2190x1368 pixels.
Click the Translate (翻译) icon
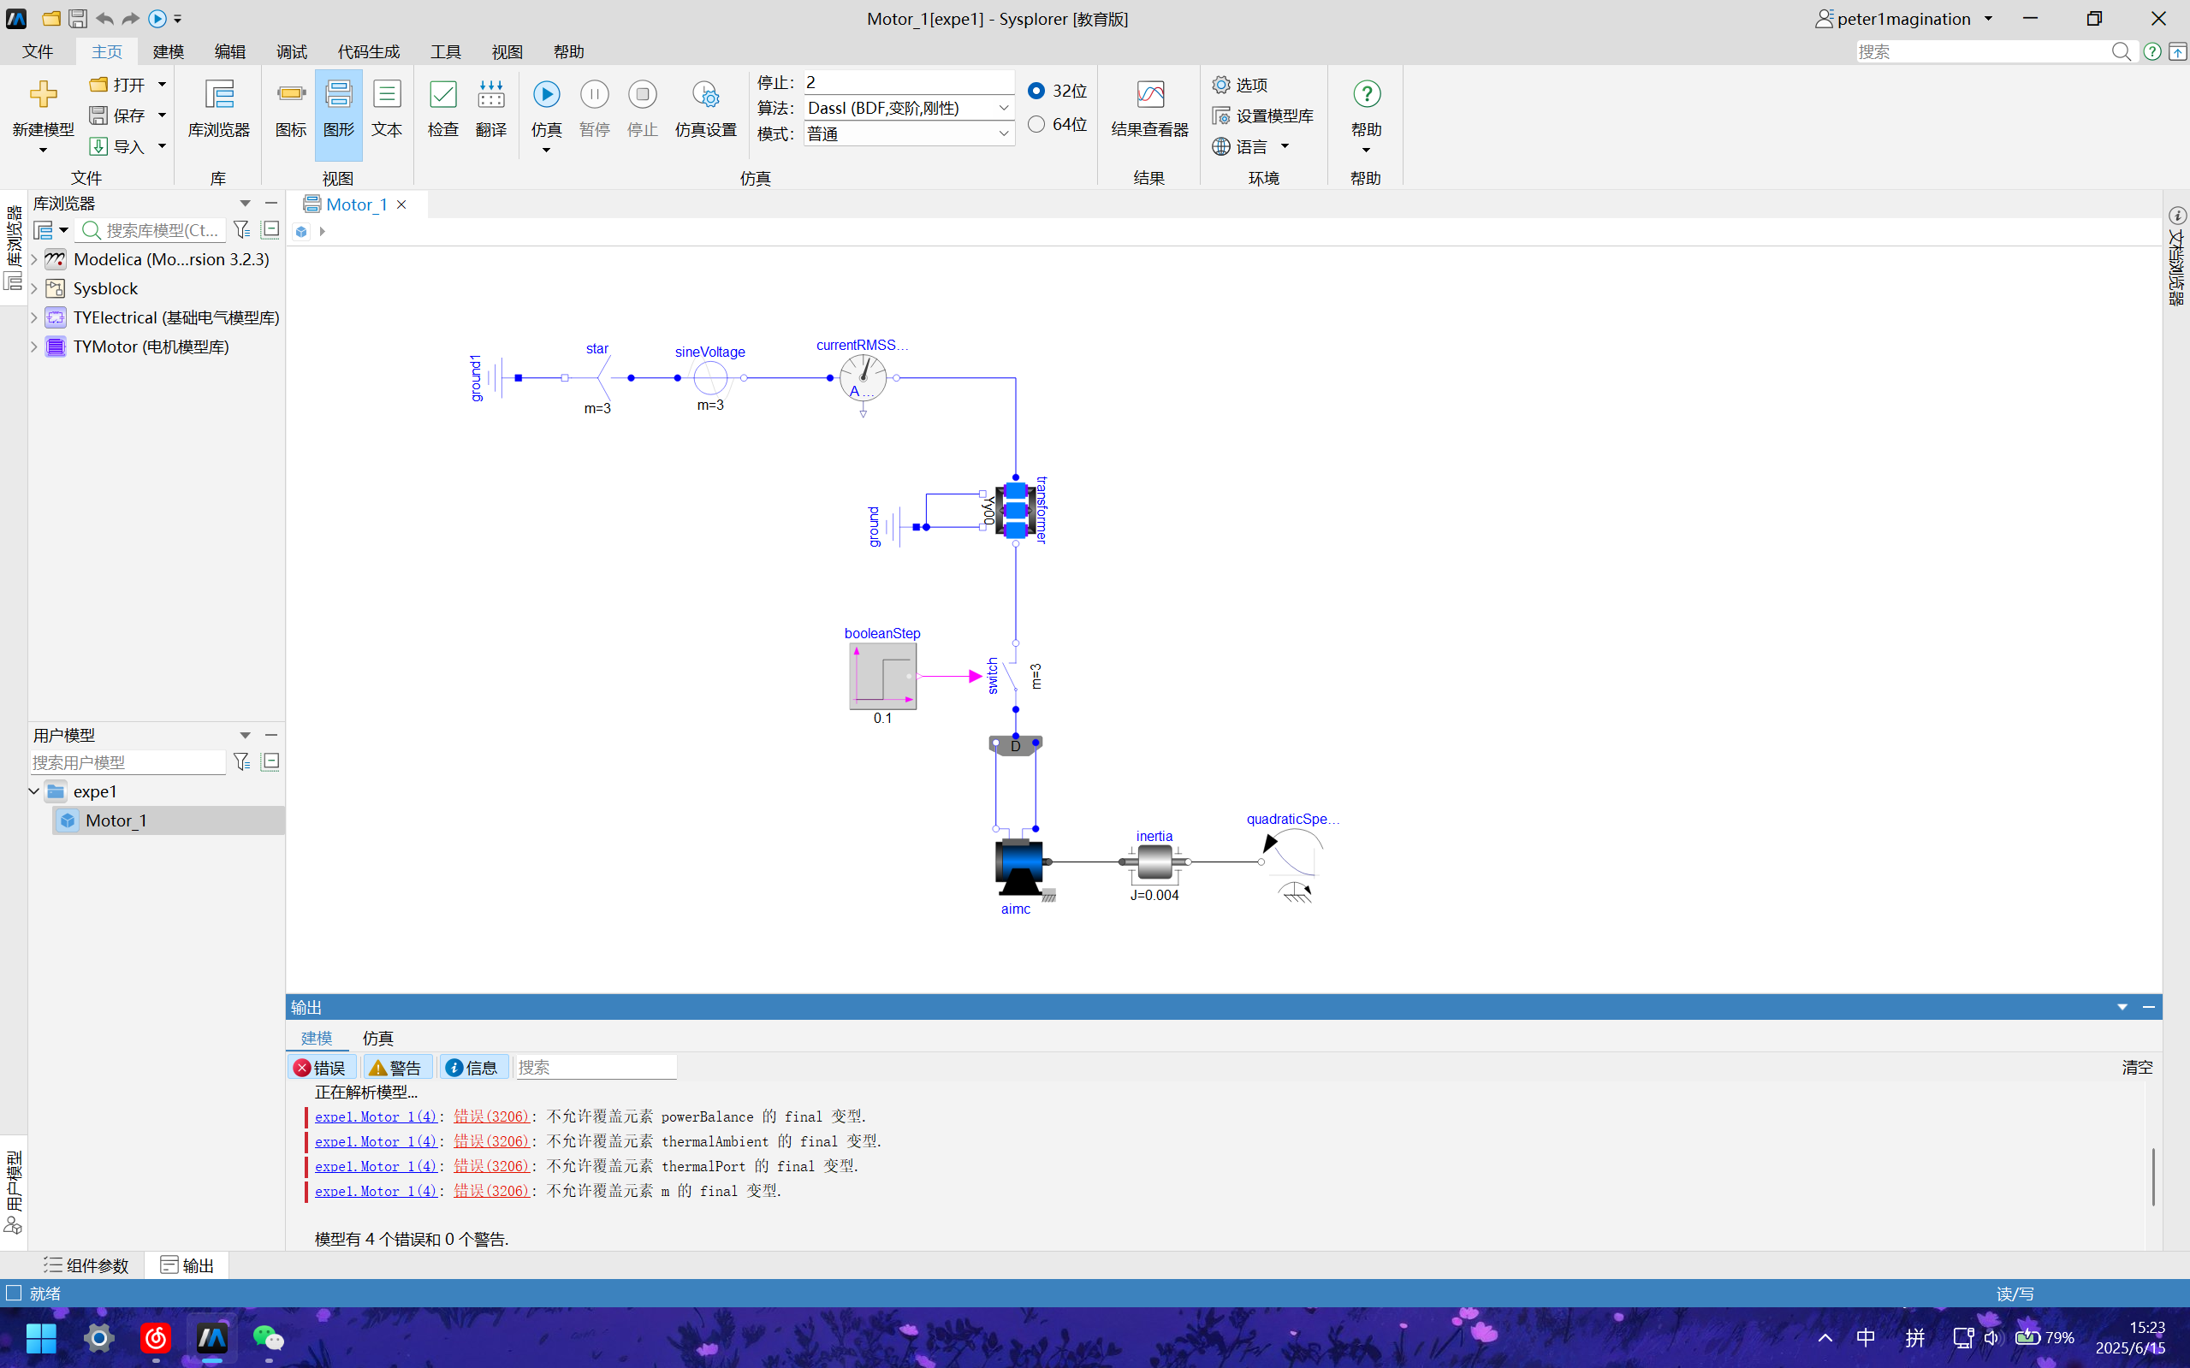click(x=490, y=95)
